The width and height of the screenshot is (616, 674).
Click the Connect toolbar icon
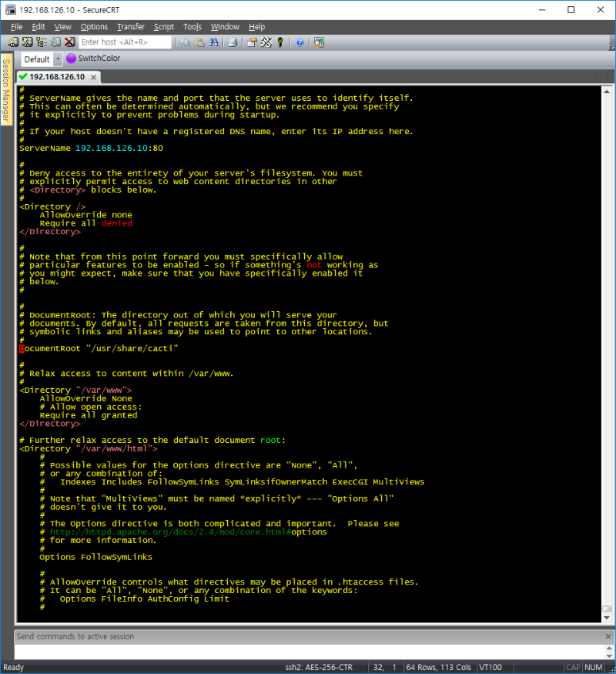click(x=14, y=42)
